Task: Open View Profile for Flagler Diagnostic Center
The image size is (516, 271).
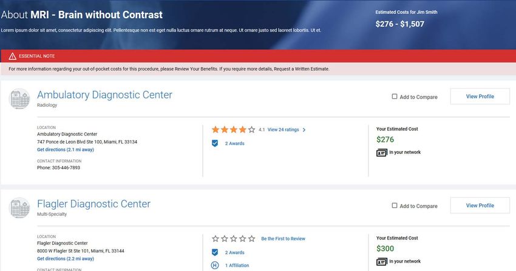Action: click(x=480, y=206)
